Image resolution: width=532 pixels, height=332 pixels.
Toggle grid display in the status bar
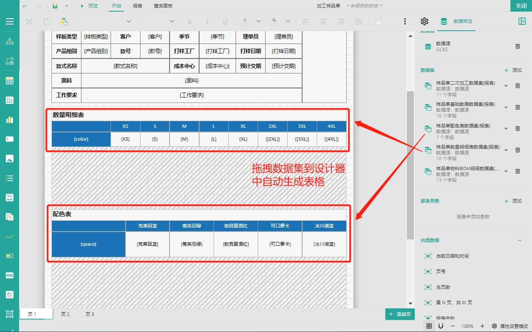click(x=429, y=326)
